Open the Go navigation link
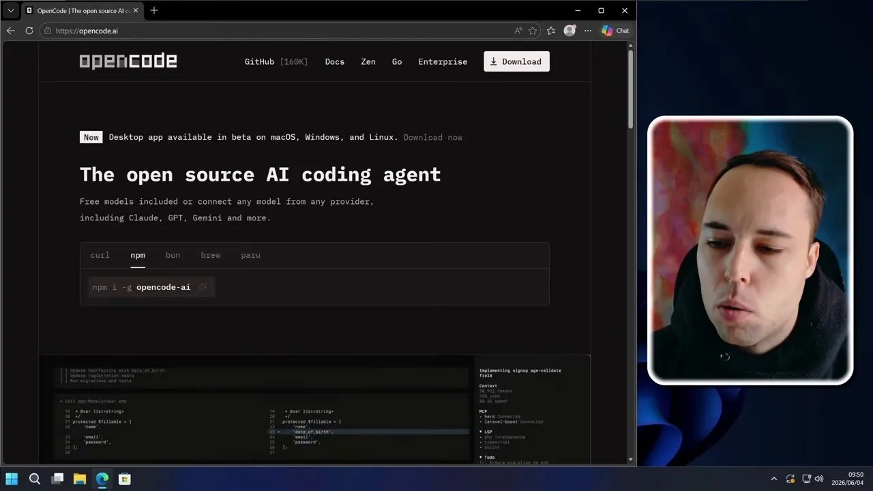This screenshot has height=491, width=873. click(397, 61)
